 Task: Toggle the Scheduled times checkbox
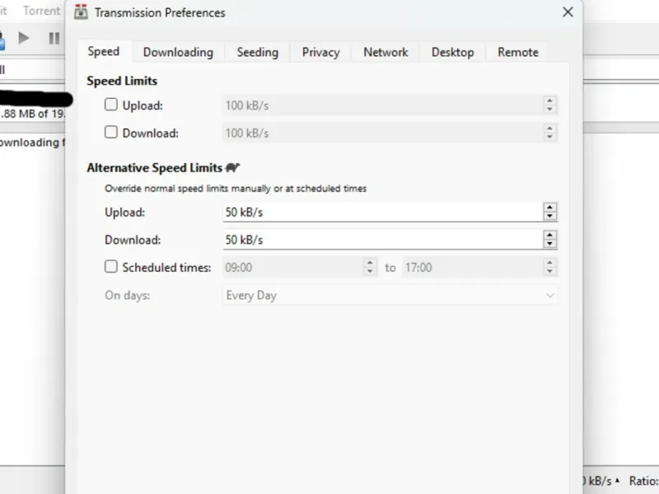click(x=111, y=267)
